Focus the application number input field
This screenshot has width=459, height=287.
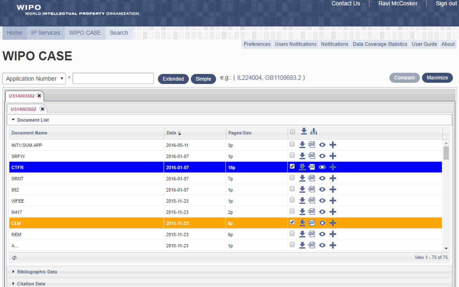[113, 79]
